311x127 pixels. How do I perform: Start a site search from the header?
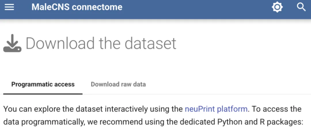pyautogui.click(x=301, y=7)
